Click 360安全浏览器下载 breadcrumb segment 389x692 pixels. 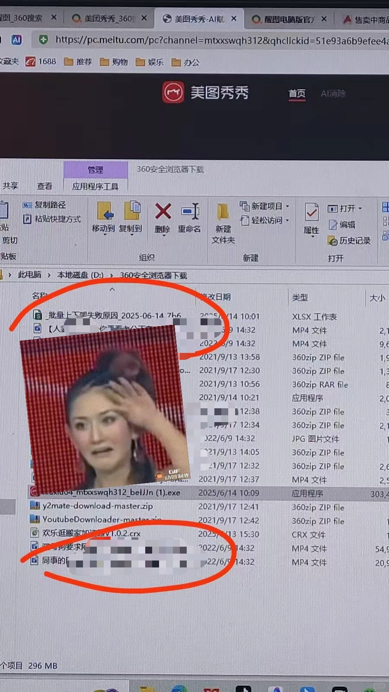pos(153,276)
